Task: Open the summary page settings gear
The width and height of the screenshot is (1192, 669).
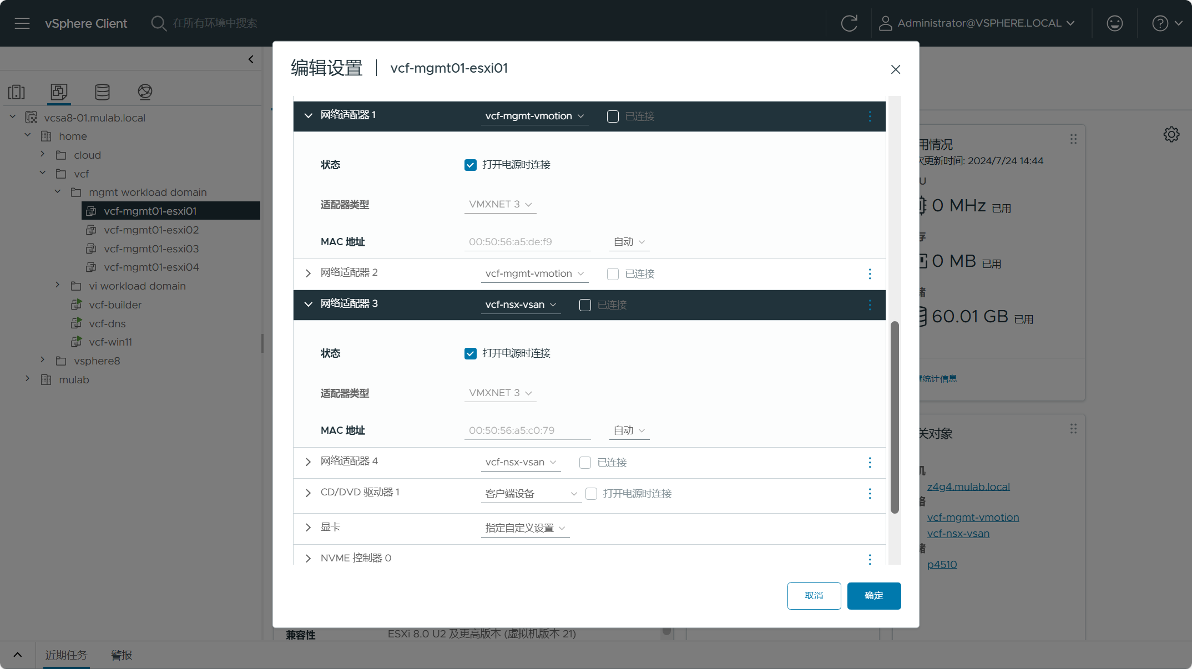Action: (x=1171, y=134)
